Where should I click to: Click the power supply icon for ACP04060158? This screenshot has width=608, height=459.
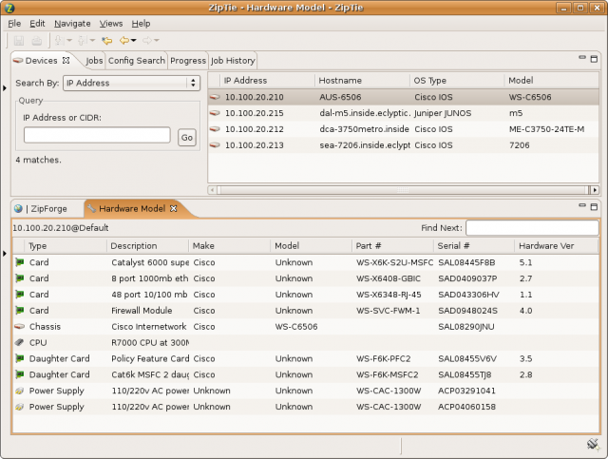19,407
